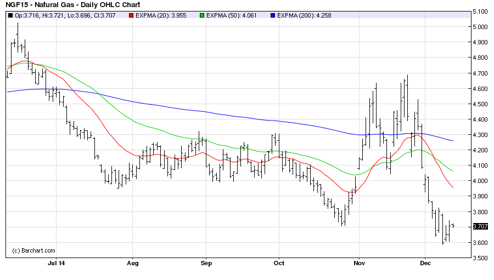Click the black OHLC legend swatch
The width and height of the screenshot is (494, 280).
(x=10, y=15)
